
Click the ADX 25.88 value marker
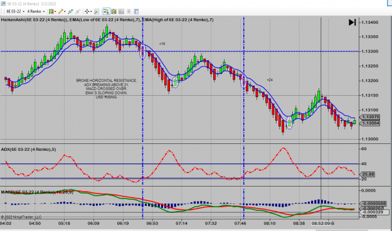tap(368, 174)
